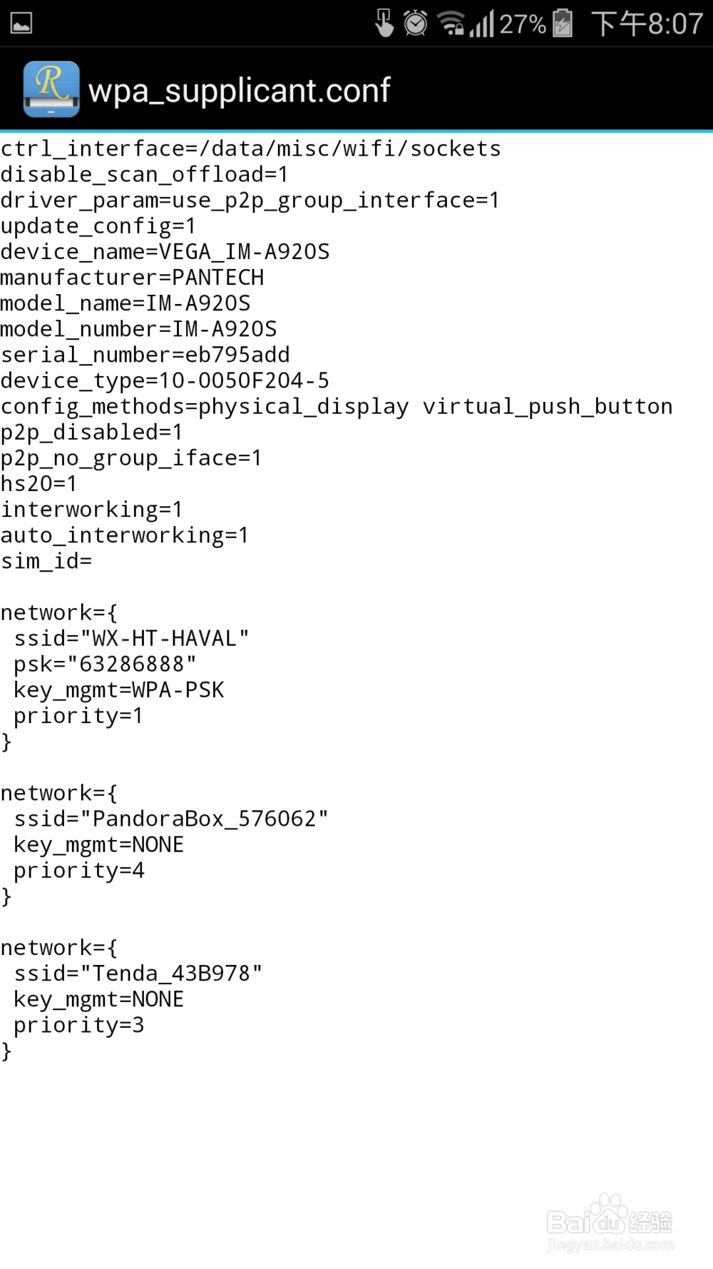Tap the battery charging icon

563,24
